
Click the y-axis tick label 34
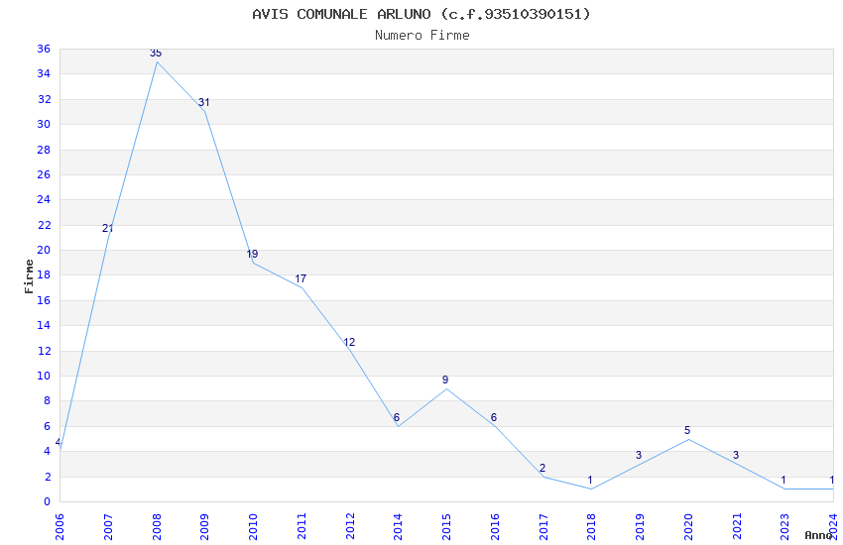(44, 73)
